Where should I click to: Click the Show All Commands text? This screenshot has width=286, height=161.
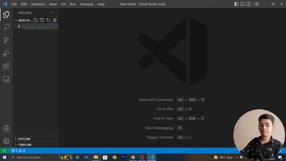coord(156,100)
